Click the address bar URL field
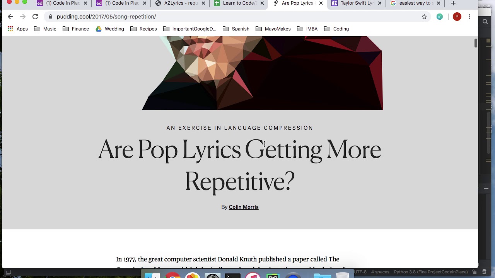This screenshot has width=495, height=278. tap(232, 17)
